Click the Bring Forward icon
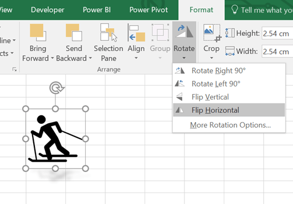The width and height of the screenshot is (293, 204). point(38,33)
